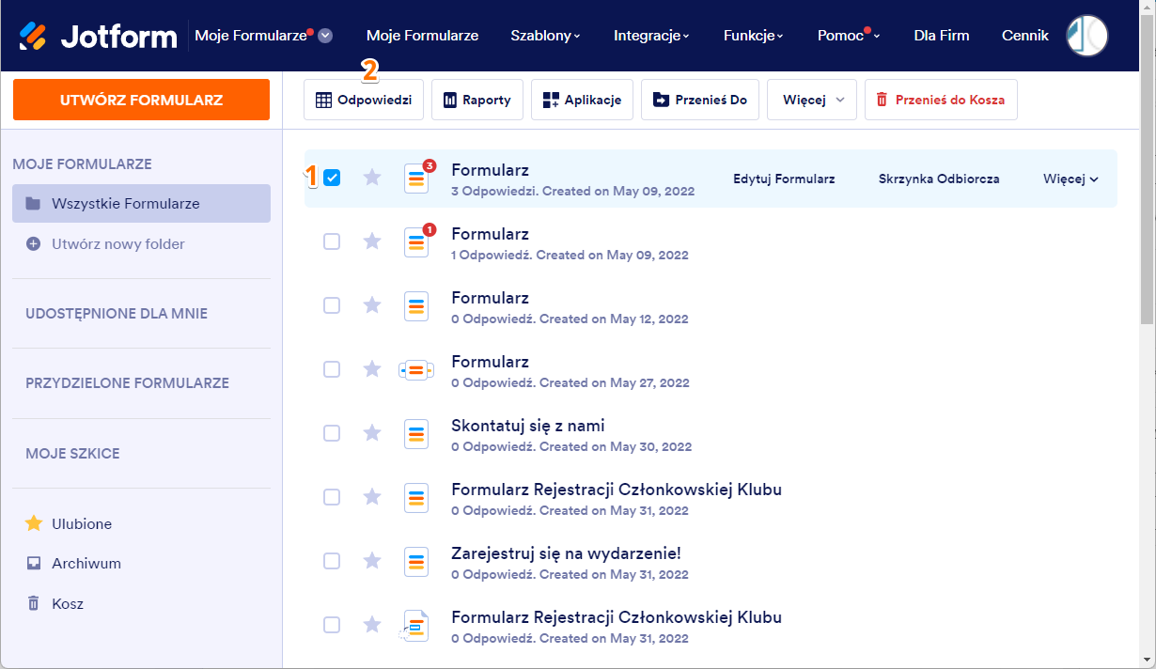This screenshot has height=669, width=1156.
Task: Open the Szablony dropdown menu
Action: click(x=545, y=36)
